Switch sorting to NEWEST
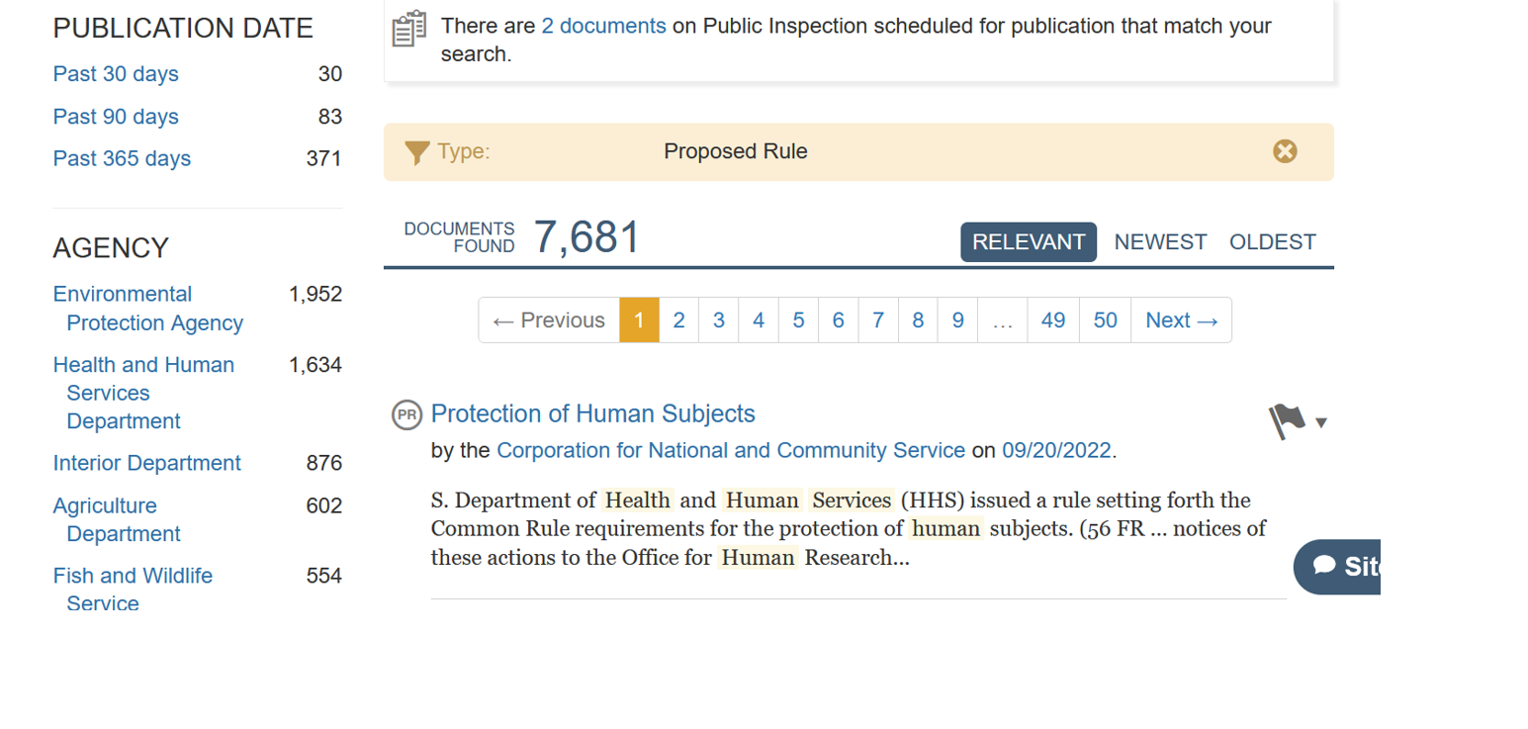This screenshot has height=729, width=1528. (x=1160, y=241)
